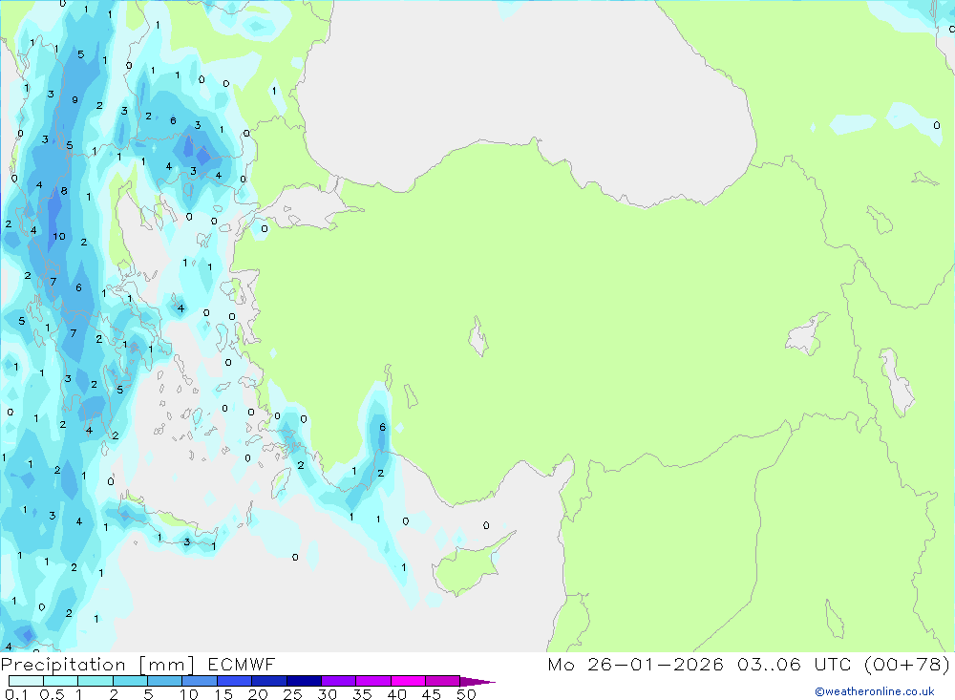
Task: Click the '35' legend scale label
Action: pyautogui.click(x=362, y=694)
